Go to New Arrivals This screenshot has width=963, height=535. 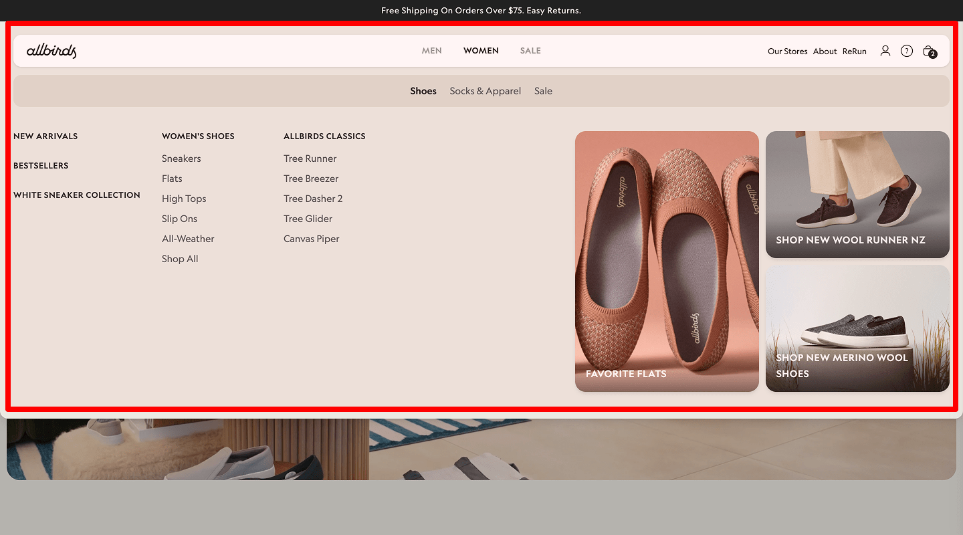click(45, 136)
